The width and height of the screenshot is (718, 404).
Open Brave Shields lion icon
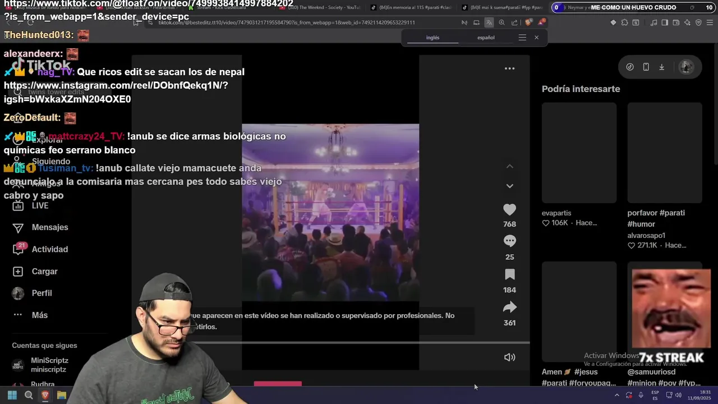(x=528, y=22)
